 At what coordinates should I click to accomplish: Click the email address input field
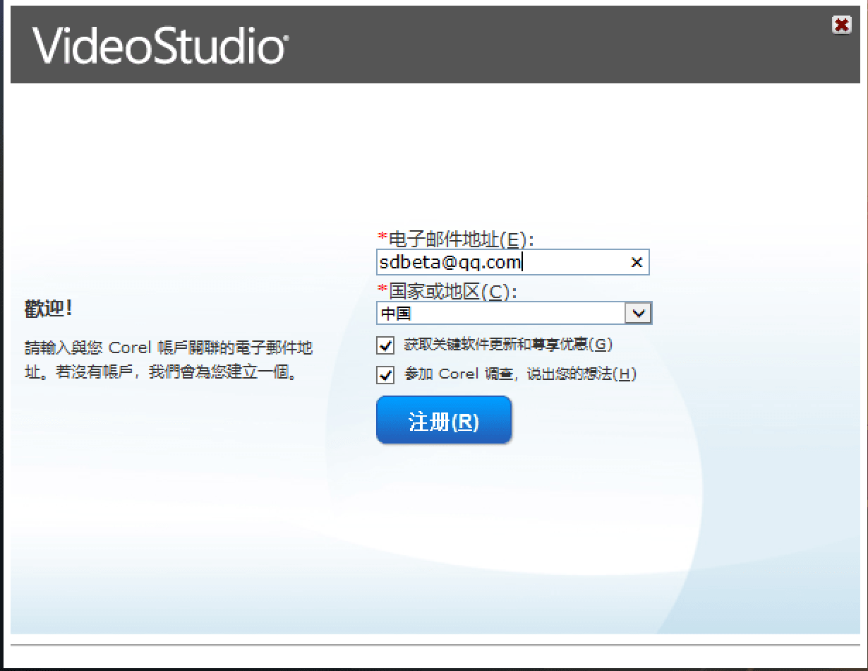tap(512, 262)
